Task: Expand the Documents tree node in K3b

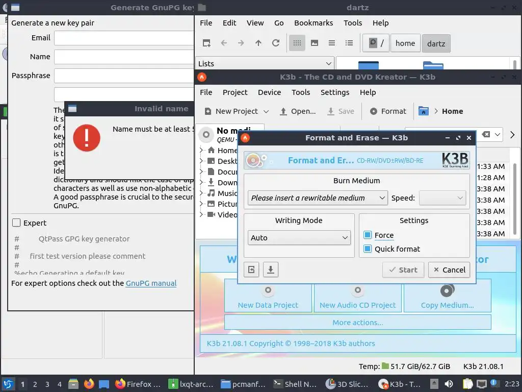Action: (x=201, y=171)
